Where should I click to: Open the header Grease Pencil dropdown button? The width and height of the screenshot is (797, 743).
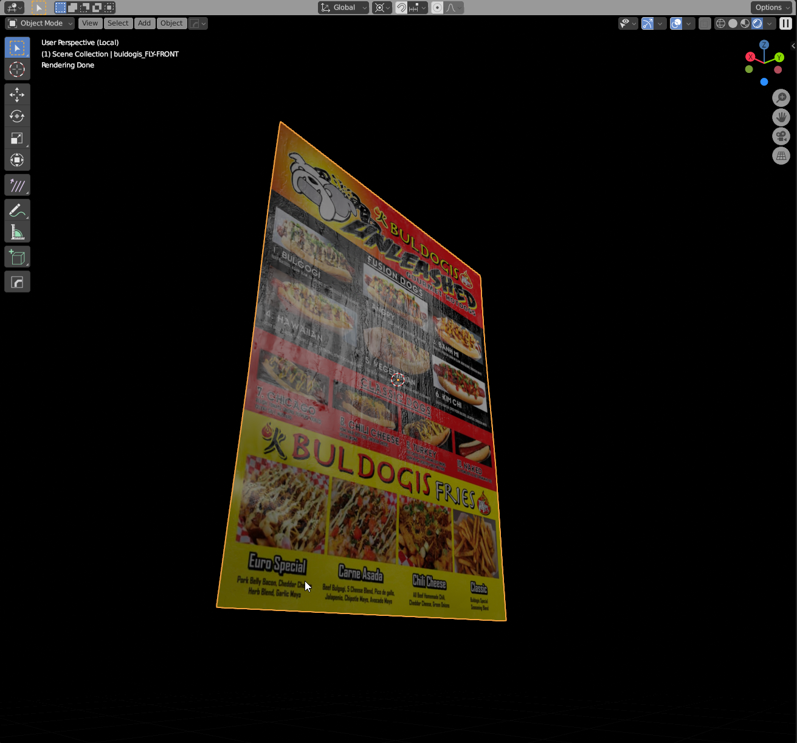[198, 23]
